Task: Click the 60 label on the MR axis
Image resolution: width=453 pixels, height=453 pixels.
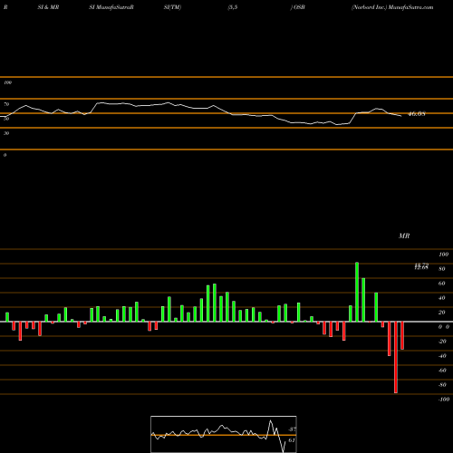Action: coord(442,284)
